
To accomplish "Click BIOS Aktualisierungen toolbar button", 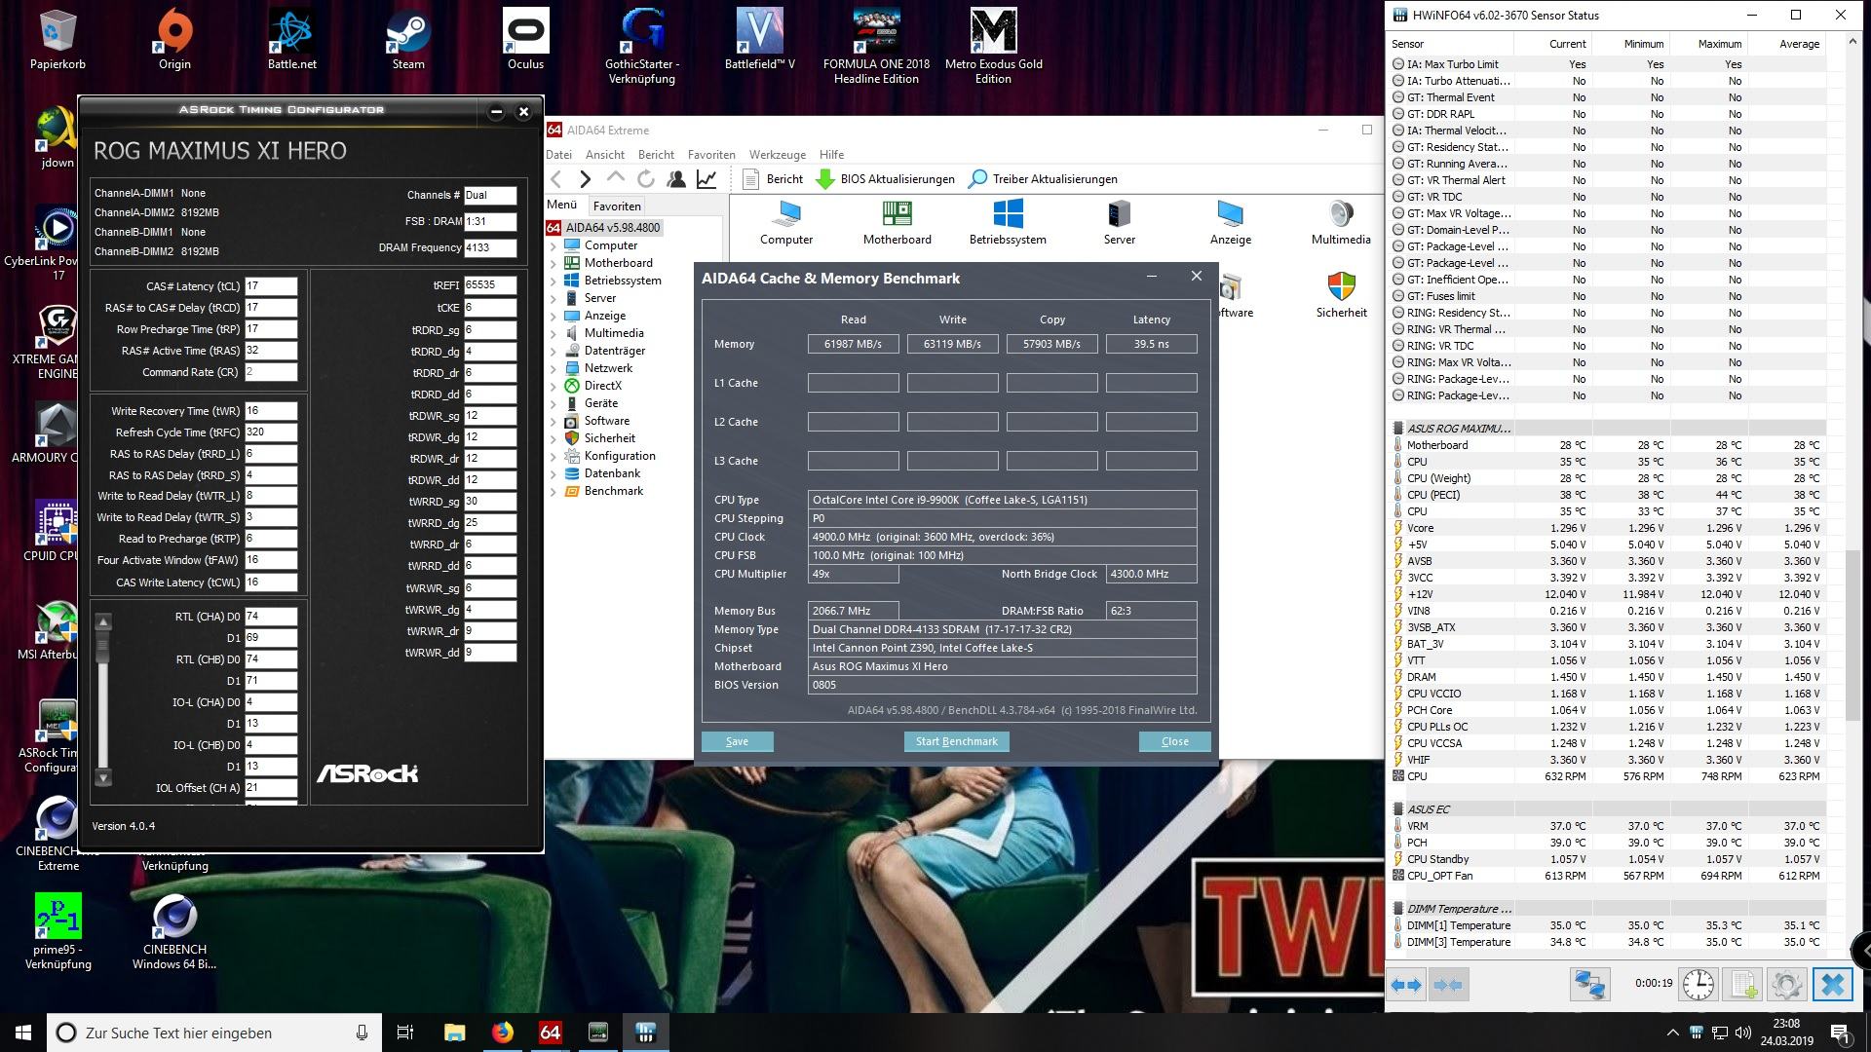I will click(x=886, y=179).
